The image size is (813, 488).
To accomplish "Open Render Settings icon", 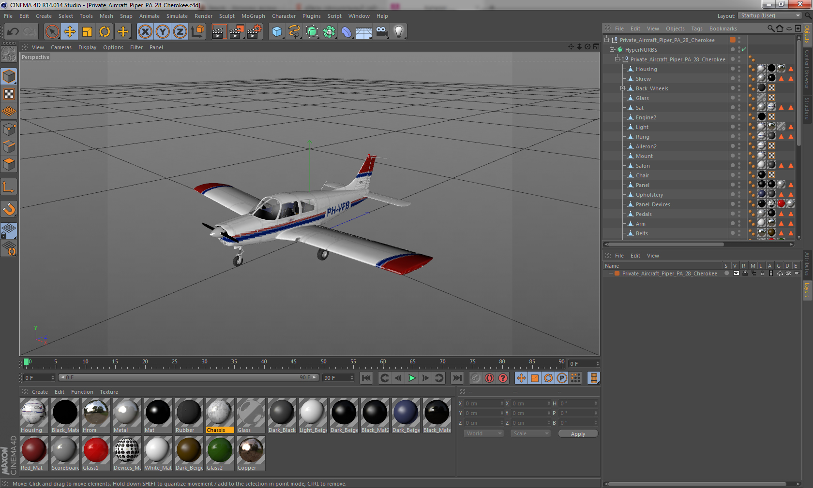I will (254, 32).
